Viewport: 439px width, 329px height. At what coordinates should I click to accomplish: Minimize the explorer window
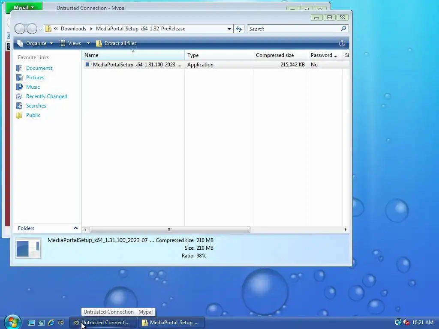point(316,17)
